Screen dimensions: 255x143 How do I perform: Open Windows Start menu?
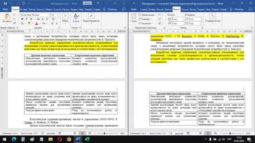click(x=4, y=139)
